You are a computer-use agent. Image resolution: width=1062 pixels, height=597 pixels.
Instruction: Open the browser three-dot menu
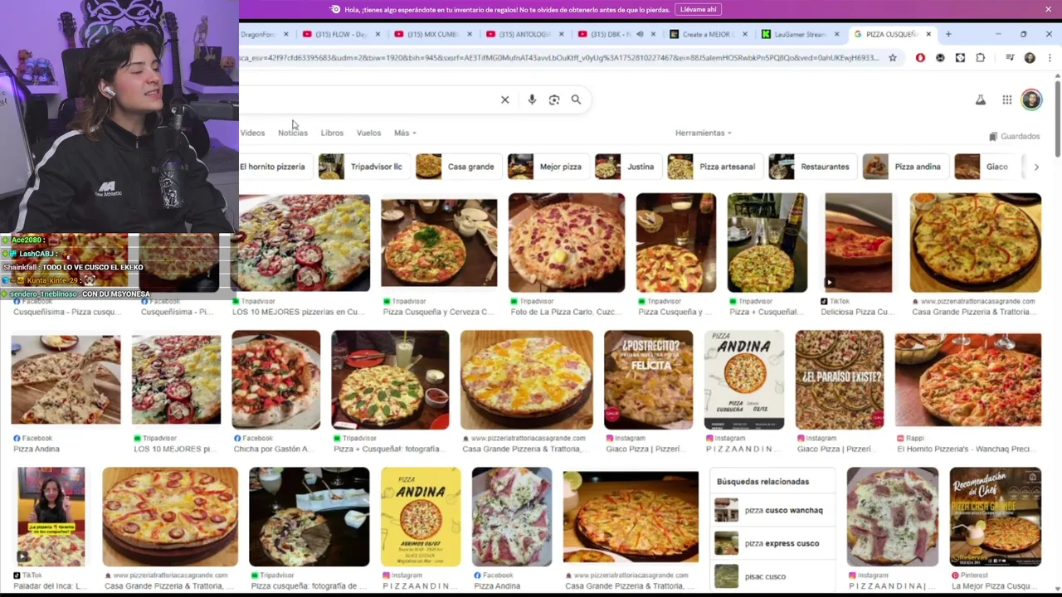(1049, 58)
